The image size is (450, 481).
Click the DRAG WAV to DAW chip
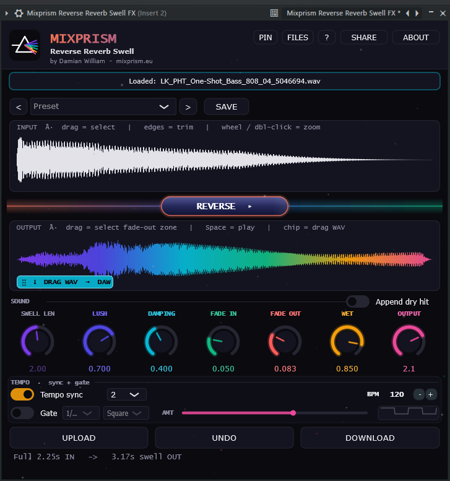tap(65, 282)
